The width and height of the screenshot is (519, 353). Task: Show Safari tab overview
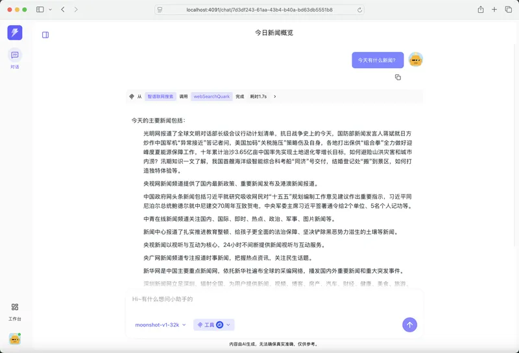coord(508,10)
